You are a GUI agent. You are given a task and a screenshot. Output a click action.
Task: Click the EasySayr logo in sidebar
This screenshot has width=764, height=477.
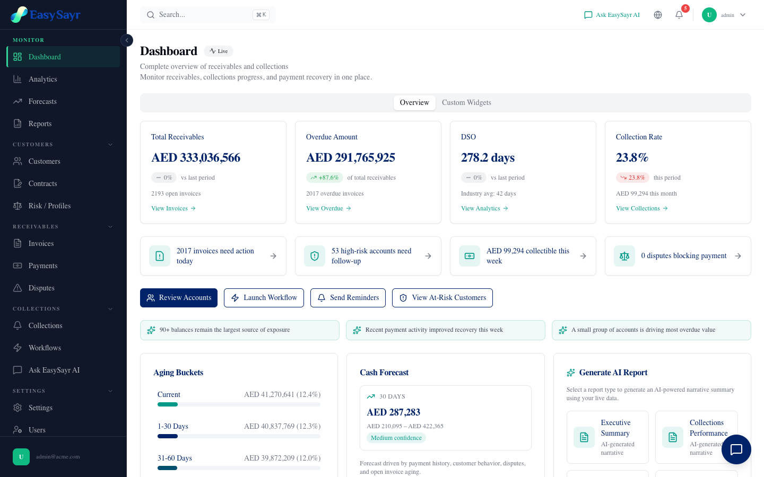point(45,14)
